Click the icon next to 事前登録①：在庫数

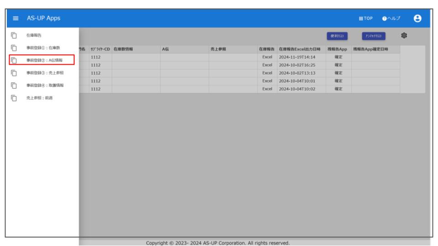coord(14,47)
